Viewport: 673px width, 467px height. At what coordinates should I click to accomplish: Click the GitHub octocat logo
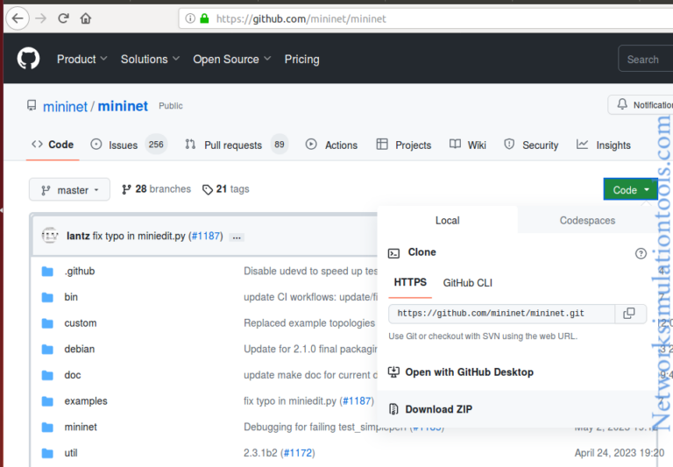coord(28,59)
